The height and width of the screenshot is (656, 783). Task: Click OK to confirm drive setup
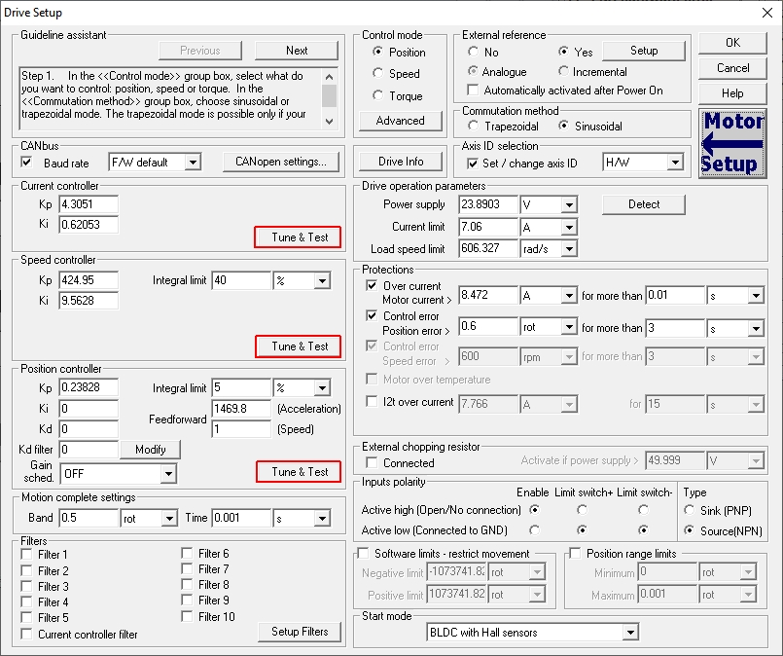(732, 43)
